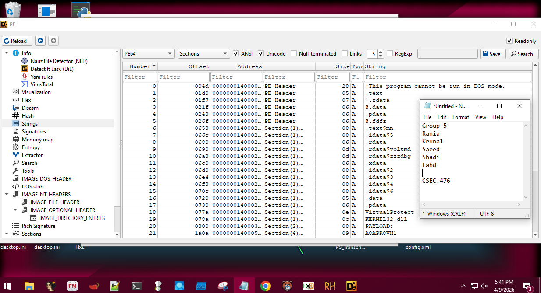The width and height of the screenshot is (541, 293).
Task: Open the Hex view
Action: pyautogui.click(x=26, y=100)
